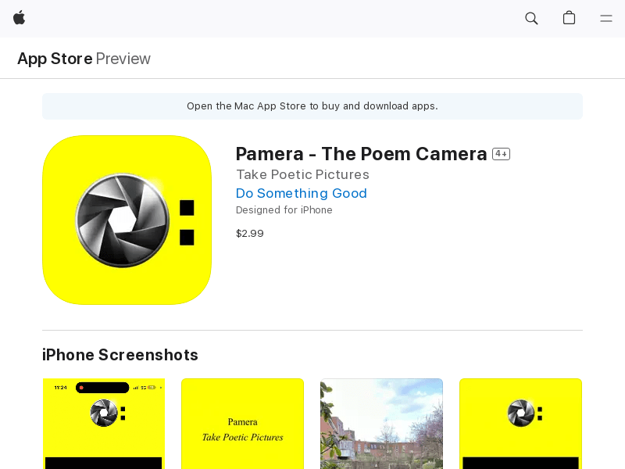Click the 4+ age rating badge
Viewport: 625px width, 469px height.
tap(501, 153)
